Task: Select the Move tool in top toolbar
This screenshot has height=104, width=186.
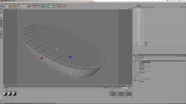Action: [10, 6]
